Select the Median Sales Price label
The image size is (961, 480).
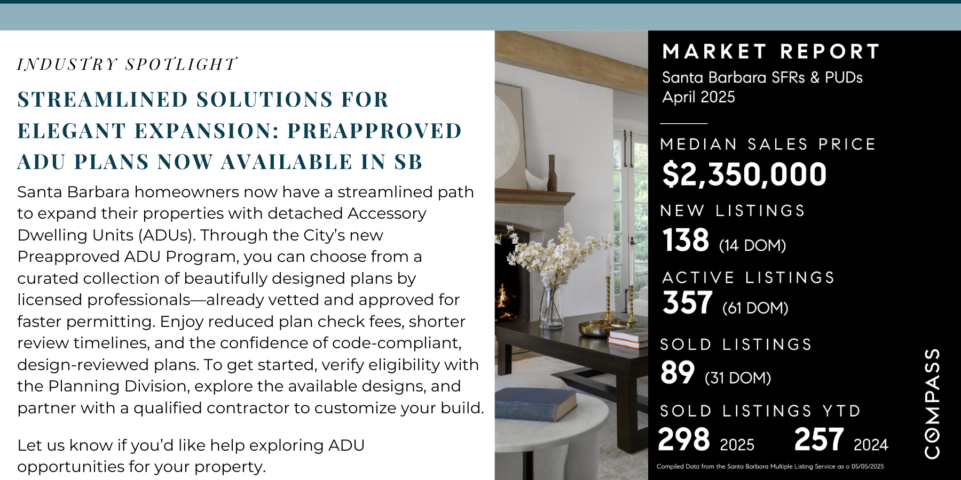click(768, 145)
